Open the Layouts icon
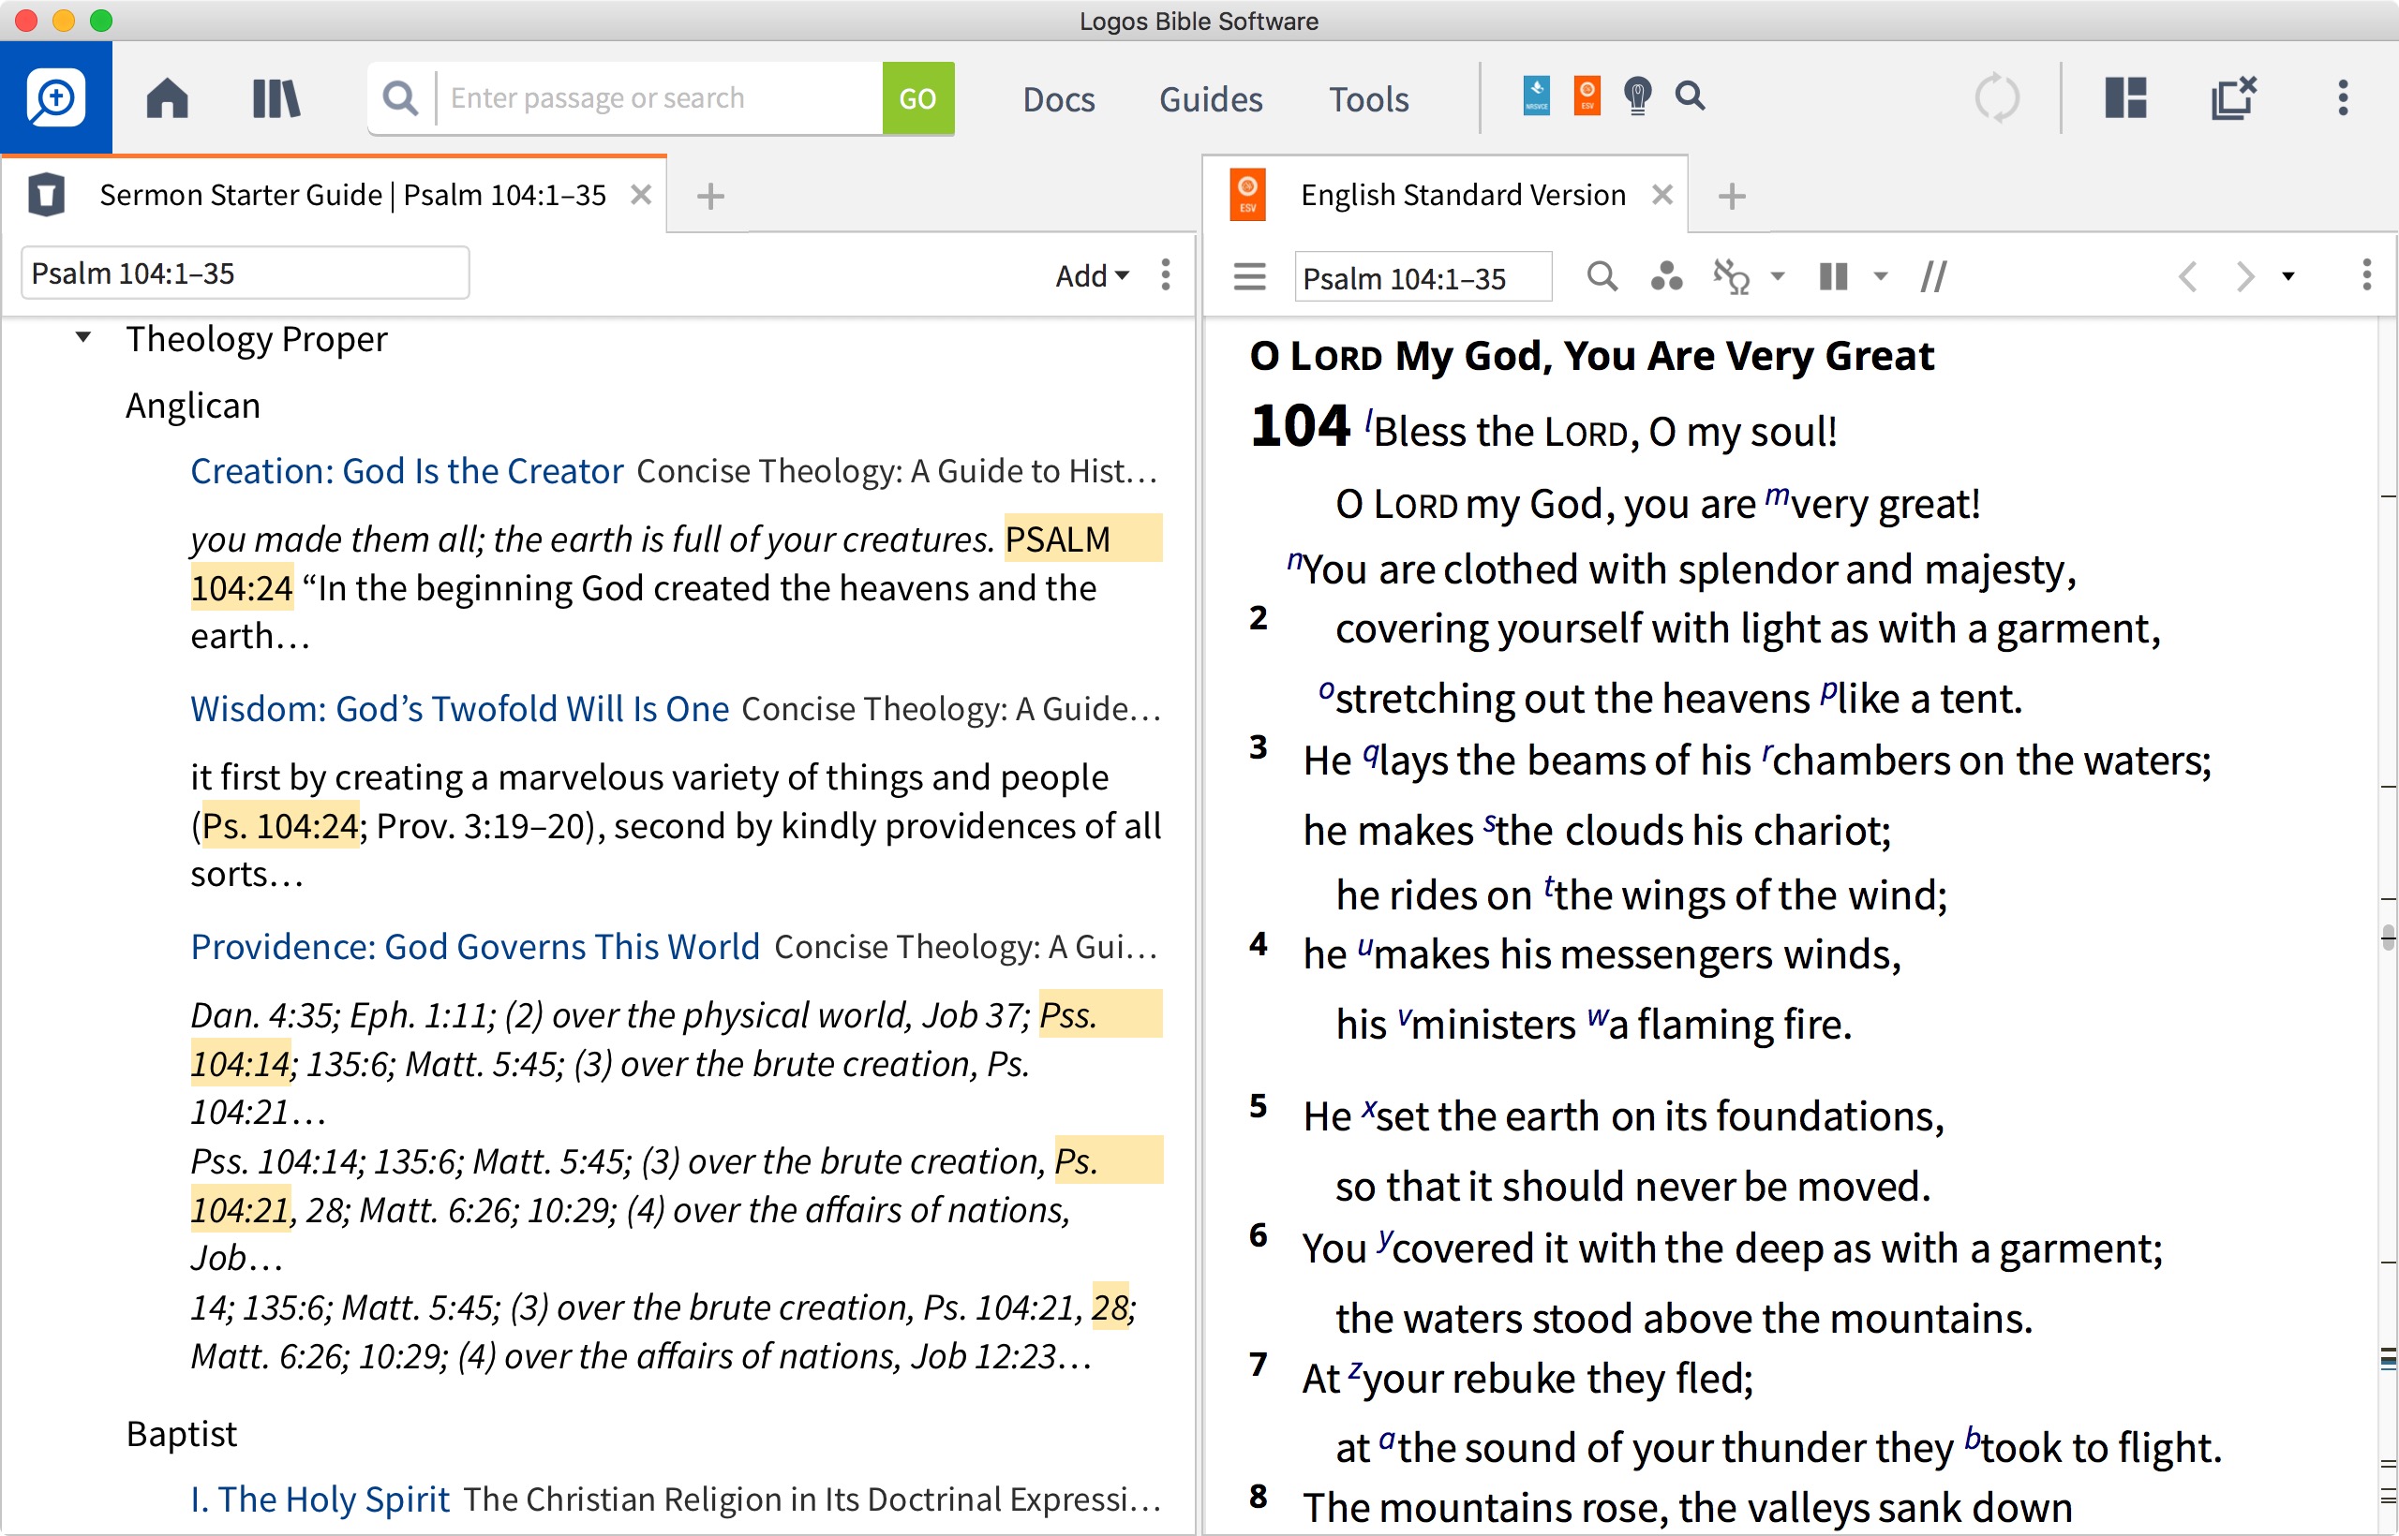Image resolution: width=2399 pixels, height=1536 pixels. point(2125,97)
